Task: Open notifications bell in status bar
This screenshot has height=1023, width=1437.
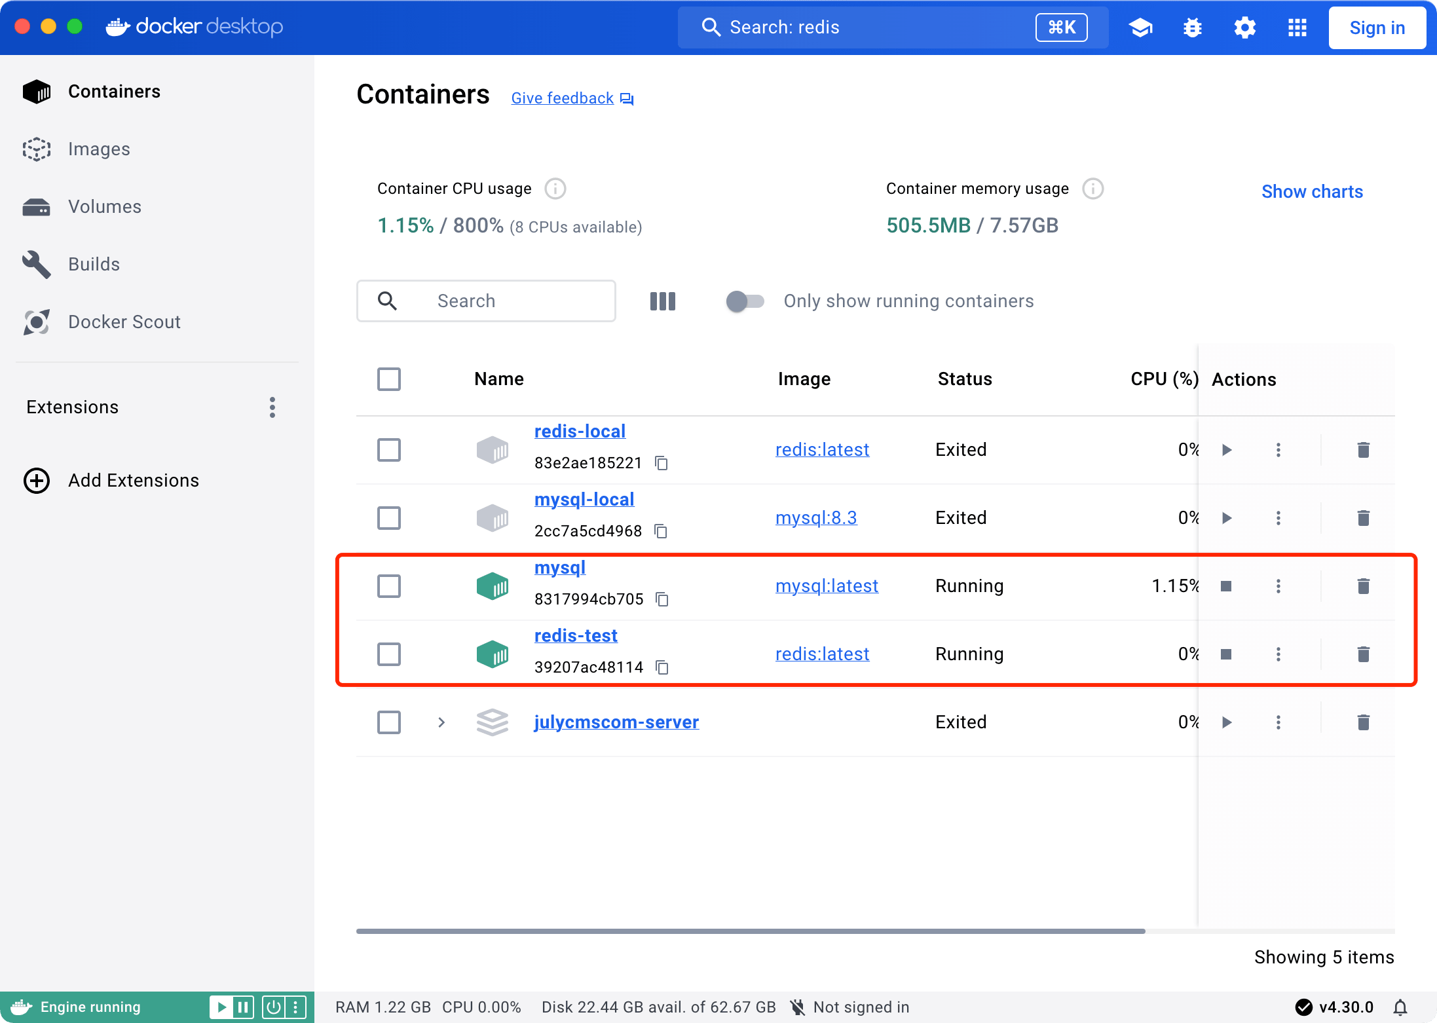Action: pos(1400,1007)
